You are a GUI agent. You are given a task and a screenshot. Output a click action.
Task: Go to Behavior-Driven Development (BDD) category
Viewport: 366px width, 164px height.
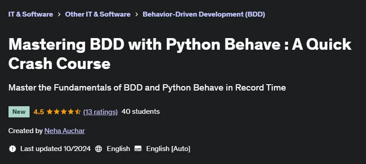tap(204, 14)
